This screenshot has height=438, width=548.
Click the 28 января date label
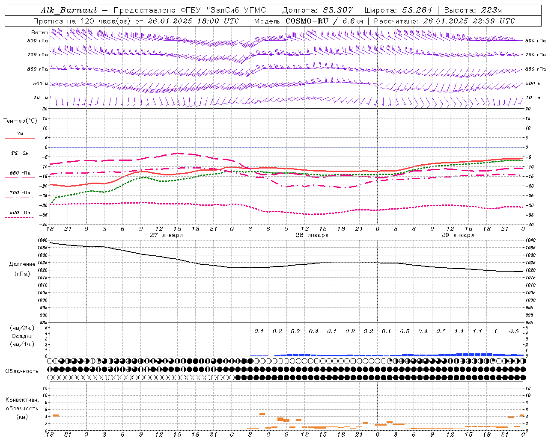coord(312,235)
